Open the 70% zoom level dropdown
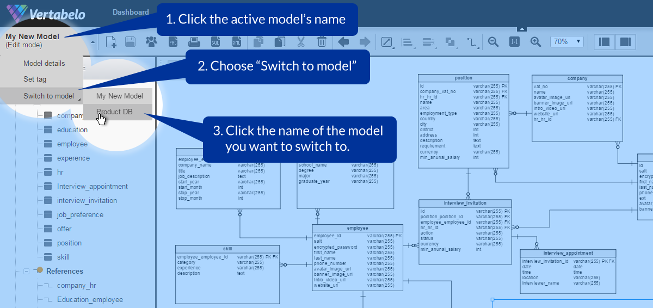Image resolution: width=653 pixels, height=308 pixels. point(567,42)
